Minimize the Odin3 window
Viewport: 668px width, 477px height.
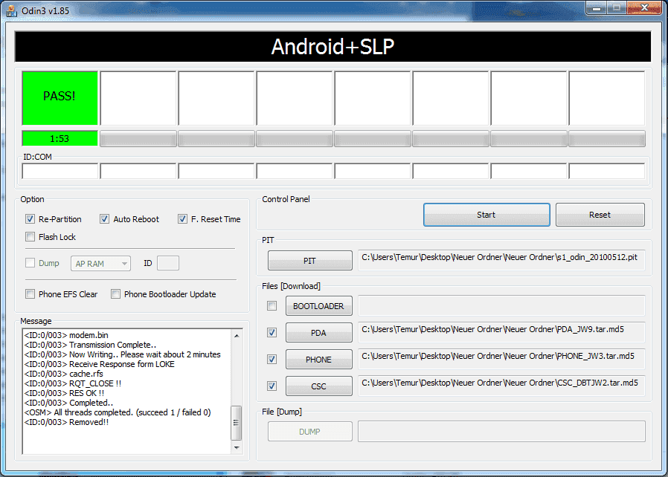(596, 8)
